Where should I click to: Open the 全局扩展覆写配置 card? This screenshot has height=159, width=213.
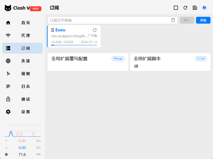tap(88, 62)
